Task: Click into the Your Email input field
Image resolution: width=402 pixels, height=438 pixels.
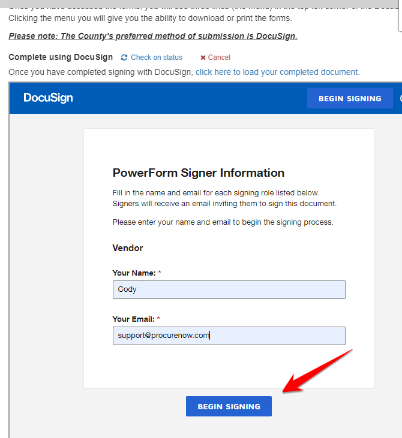Action: tap(229, 336)
